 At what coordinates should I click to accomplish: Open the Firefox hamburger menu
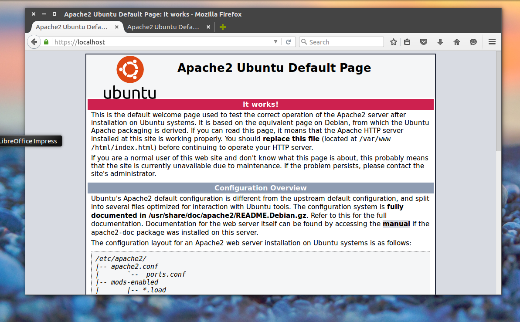(492, 42)
